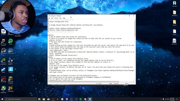Select the MYMUSIC folder on the desktop
The height and width of the screenshot is (101, 180).
click(x=174, y=13)
